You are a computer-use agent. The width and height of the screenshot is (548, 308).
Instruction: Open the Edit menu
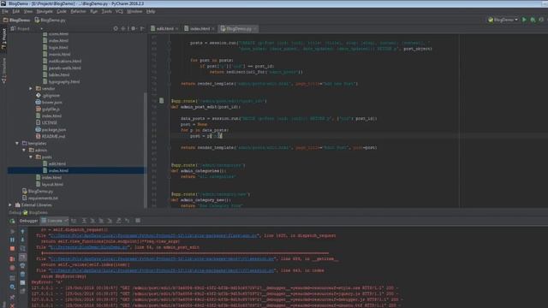[x=16, y=11]
